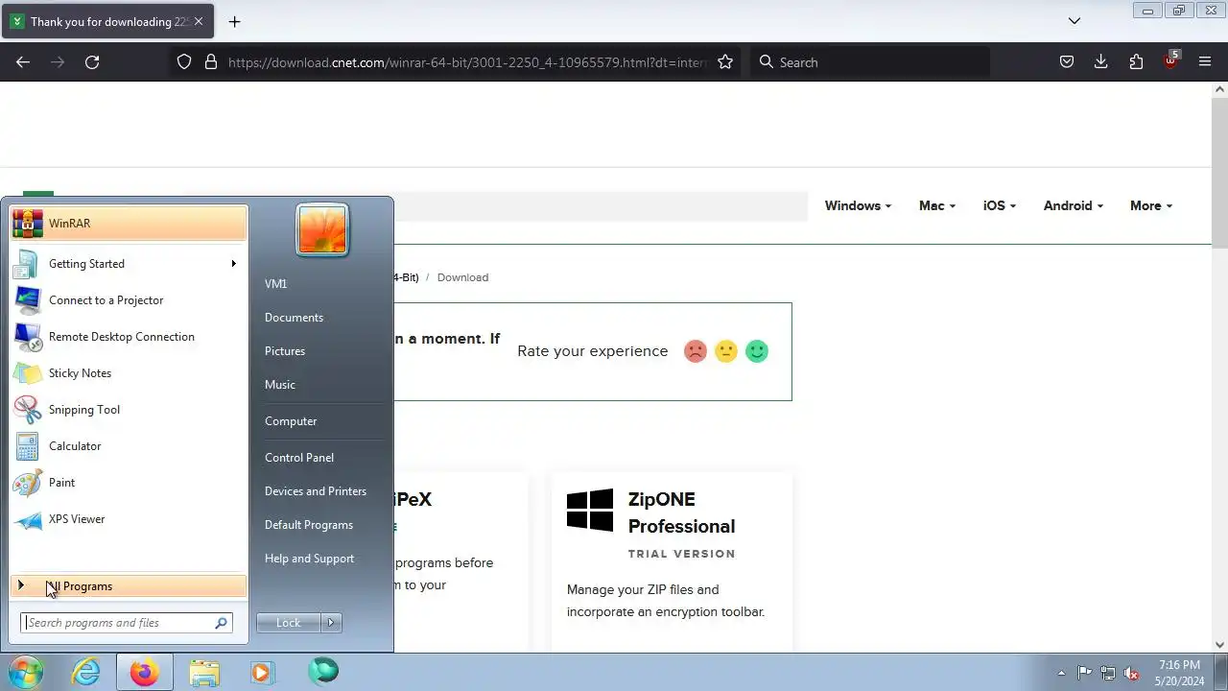The image size is (1228, 691).
Task: Open WinRAR from the Start menu
Action: (129, 224)
